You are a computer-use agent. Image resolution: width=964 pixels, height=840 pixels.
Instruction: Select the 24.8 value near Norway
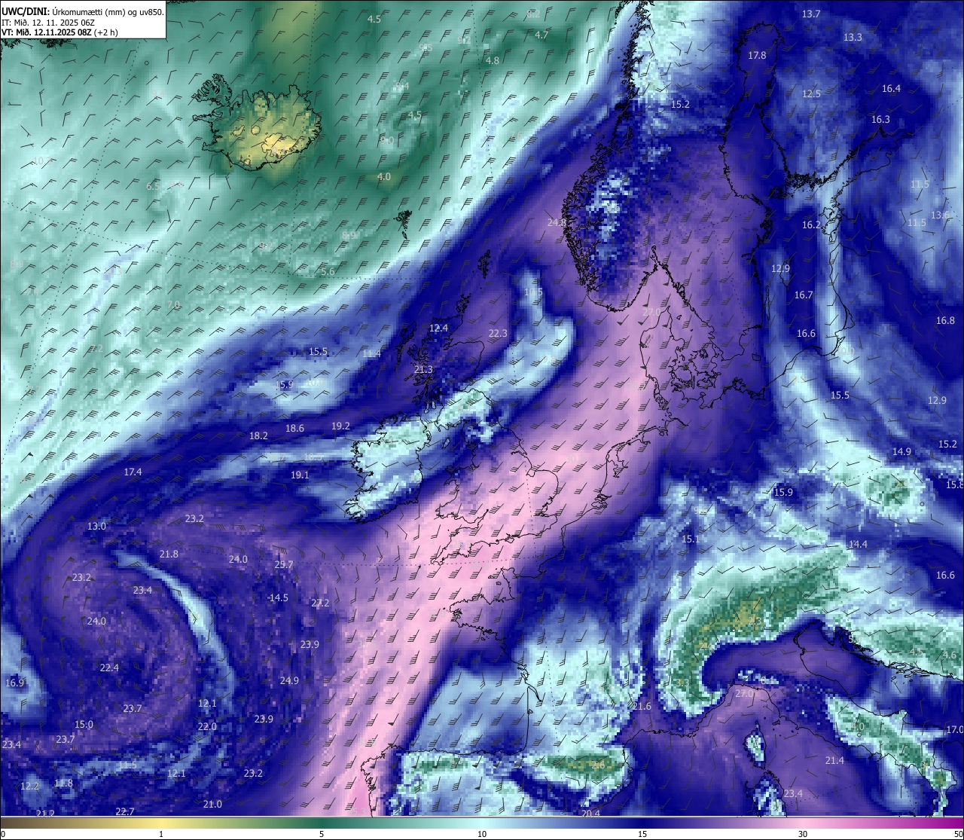click(557, 223)
